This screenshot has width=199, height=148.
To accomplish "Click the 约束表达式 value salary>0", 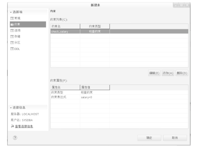I will point(87,97).
